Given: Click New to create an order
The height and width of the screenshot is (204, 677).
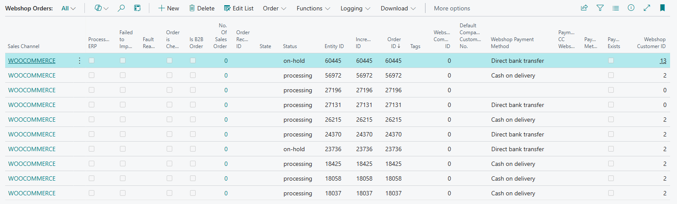Looking at the screenshot, I should tap(168, 8).
